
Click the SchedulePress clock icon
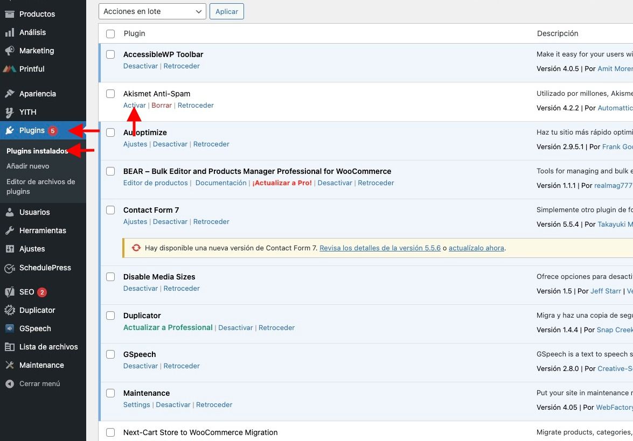click(x=10, y=268)
